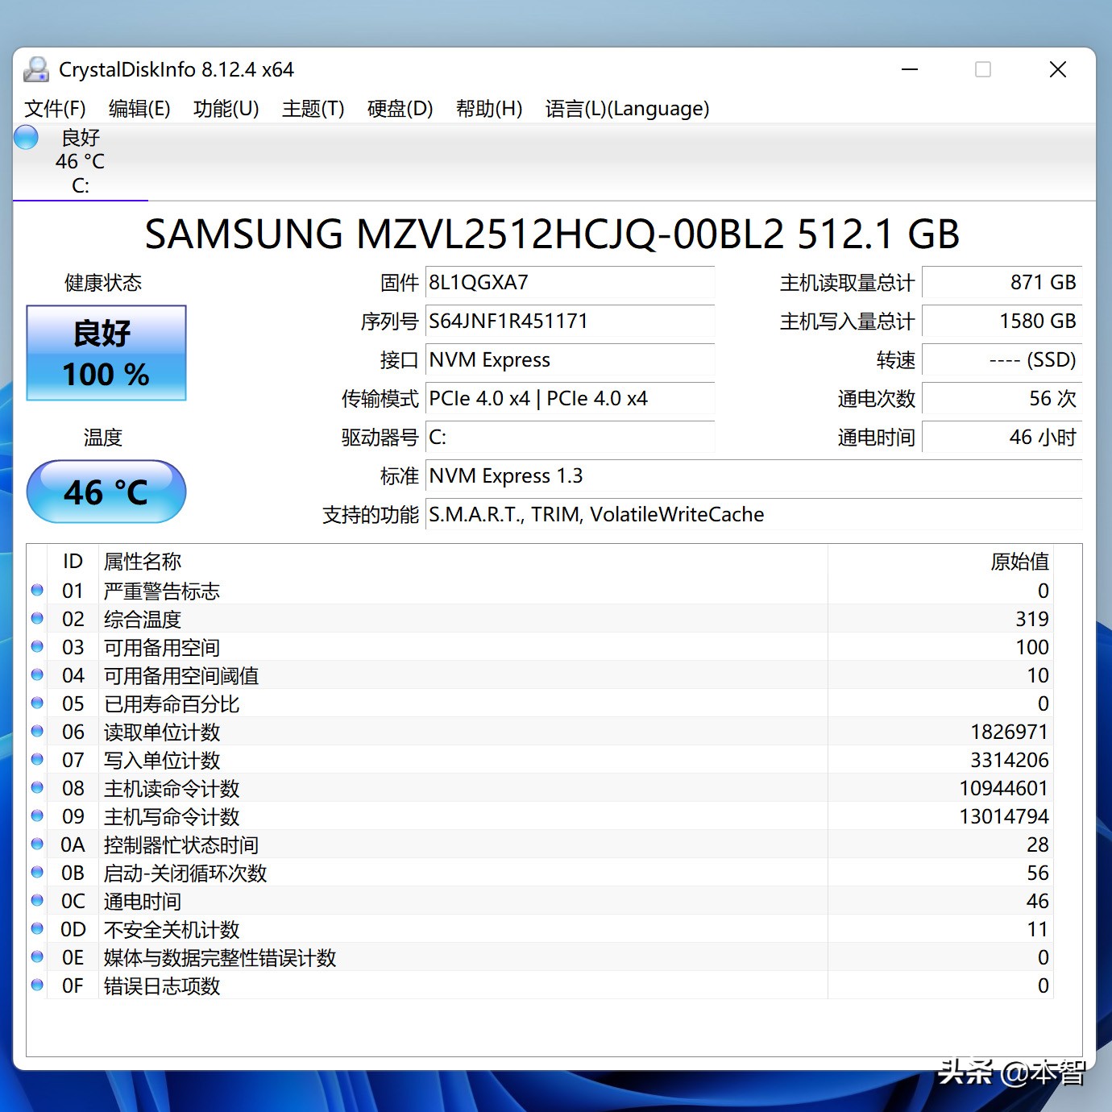
Task: Open the 文件(F) menu
Action: 55,109
